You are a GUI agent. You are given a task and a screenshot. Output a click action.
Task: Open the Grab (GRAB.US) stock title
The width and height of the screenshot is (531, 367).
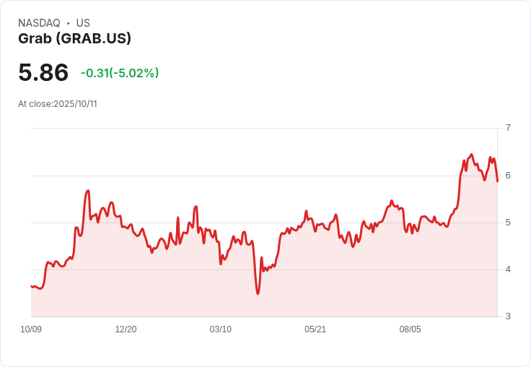coord(74,39)
